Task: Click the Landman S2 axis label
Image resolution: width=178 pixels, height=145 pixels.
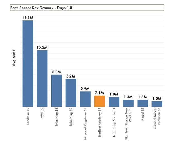Action: coord(28,118)
